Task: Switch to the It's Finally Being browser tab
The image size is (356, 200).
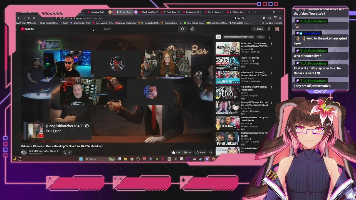Action: point(170,12)
